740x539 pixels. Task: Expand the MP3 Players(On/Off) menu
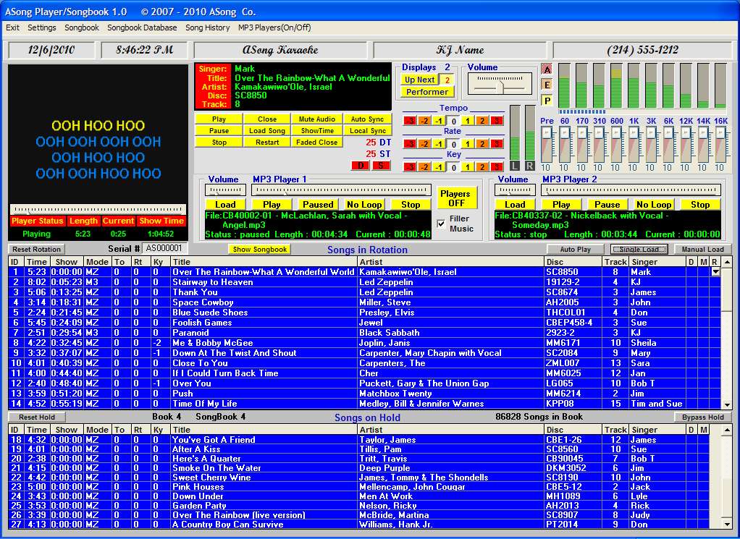click(274, 27)
